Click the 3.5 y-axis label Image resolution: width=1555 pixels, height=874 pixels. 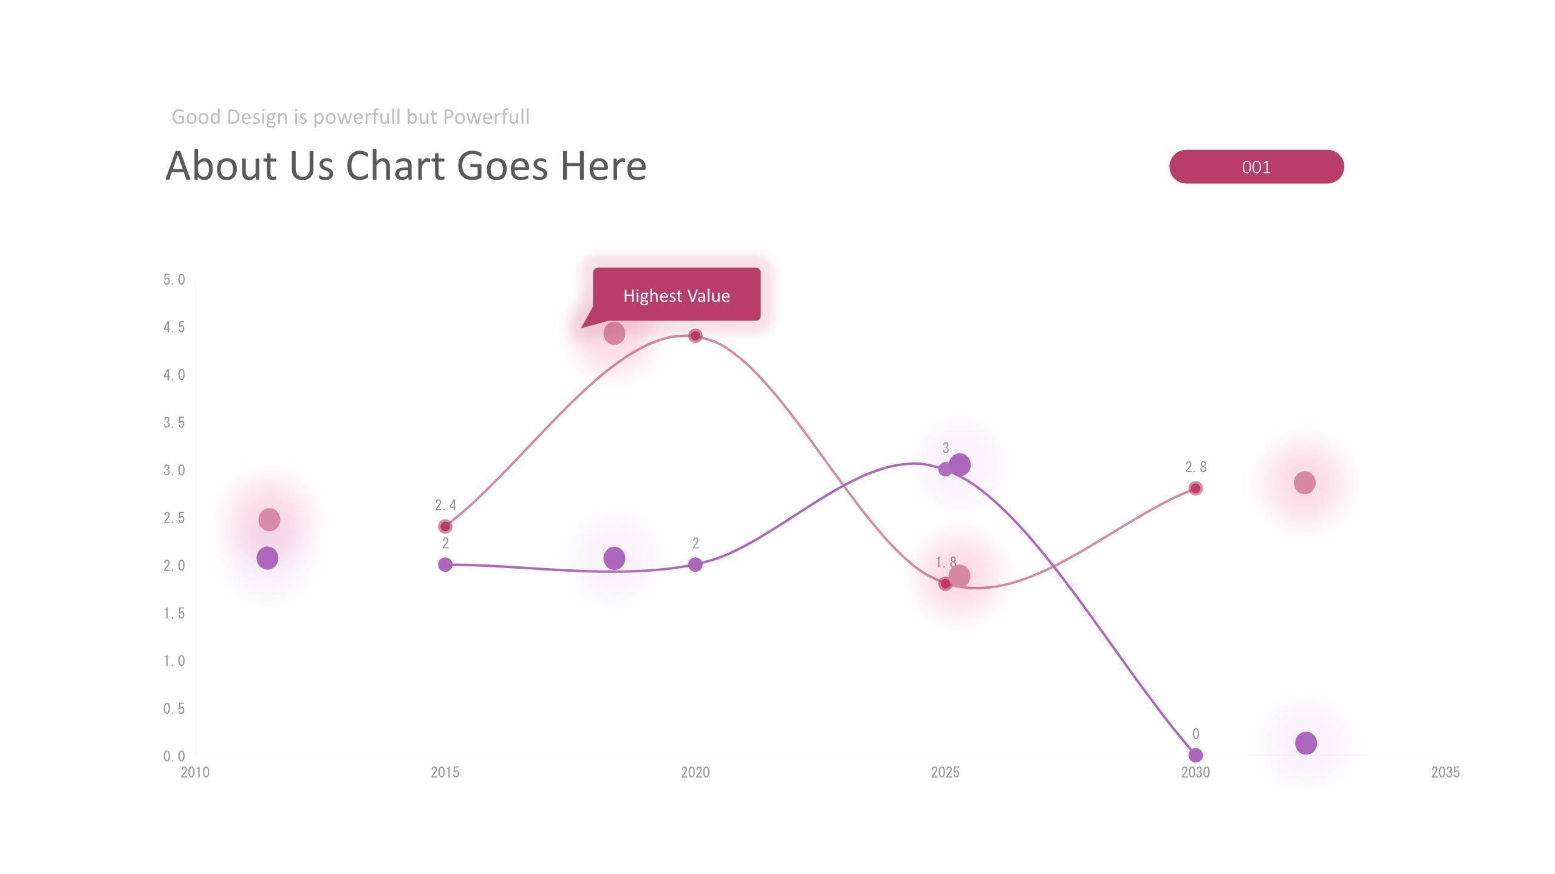[x=174, y=422]
